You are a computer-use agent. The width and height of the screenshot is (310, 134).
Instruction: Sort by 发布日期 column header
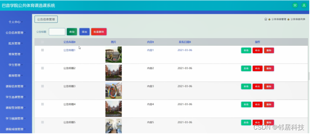click(185, 42)
